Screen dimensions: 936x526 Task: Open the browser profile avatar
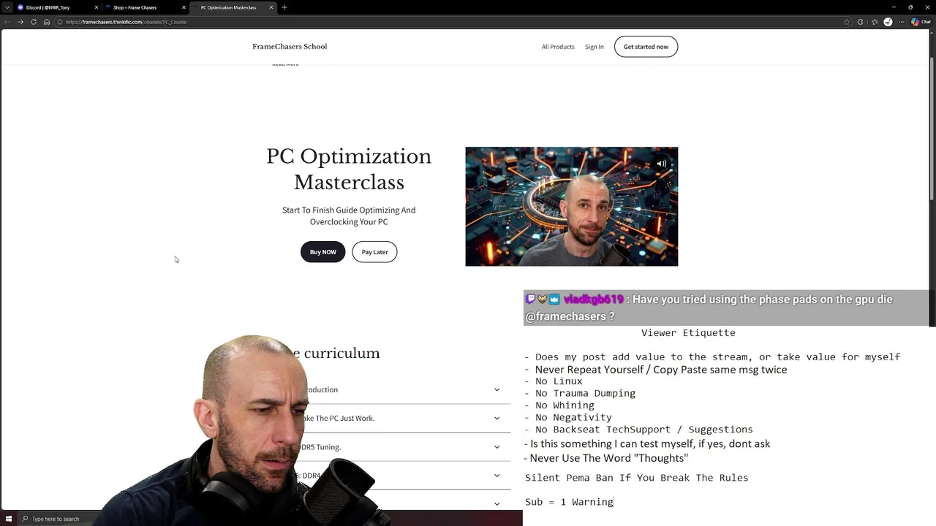888,22
